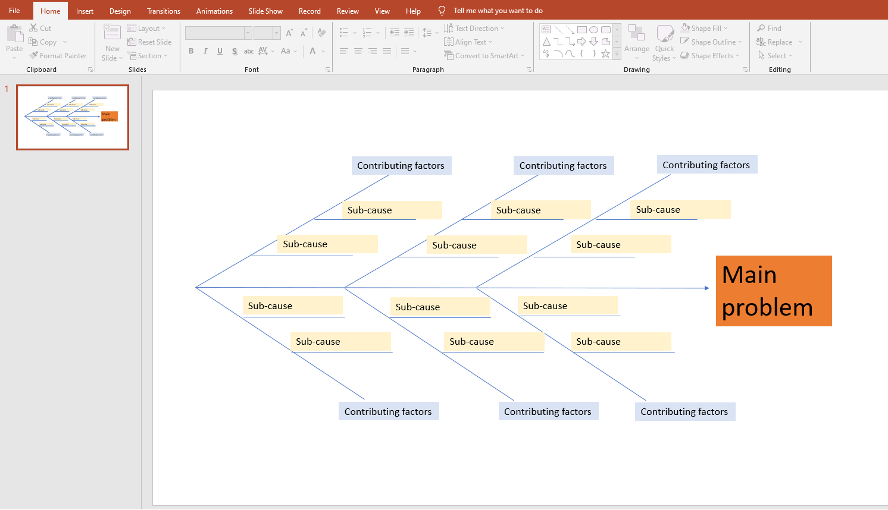Open the font size dropdown
This screenshot has width=888, height=510.
(x=277, y=33)
